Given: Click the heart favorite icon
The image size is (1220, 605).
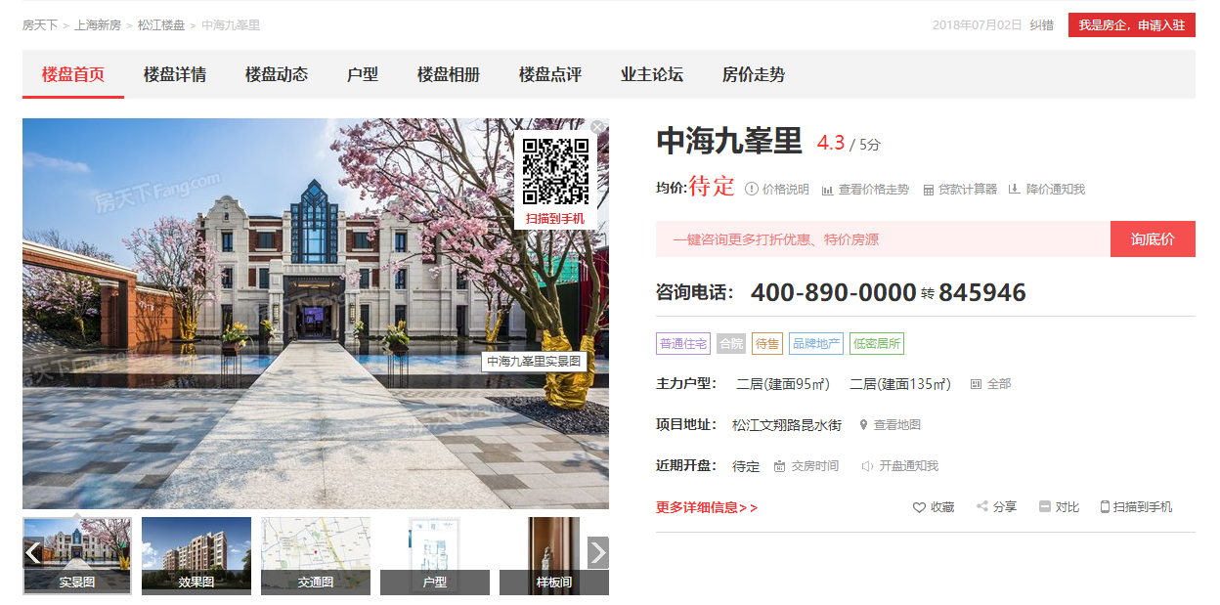Looking at the screenshot, I should pos(919,507).
